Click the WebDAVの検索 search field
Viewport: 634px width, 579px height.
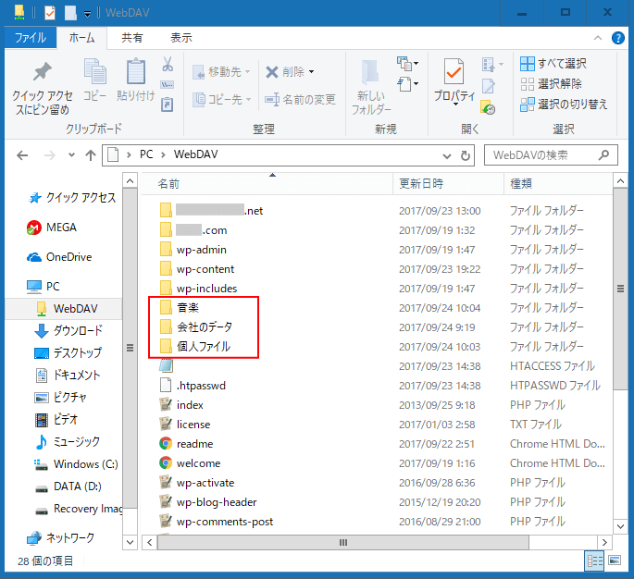(546, 155)
